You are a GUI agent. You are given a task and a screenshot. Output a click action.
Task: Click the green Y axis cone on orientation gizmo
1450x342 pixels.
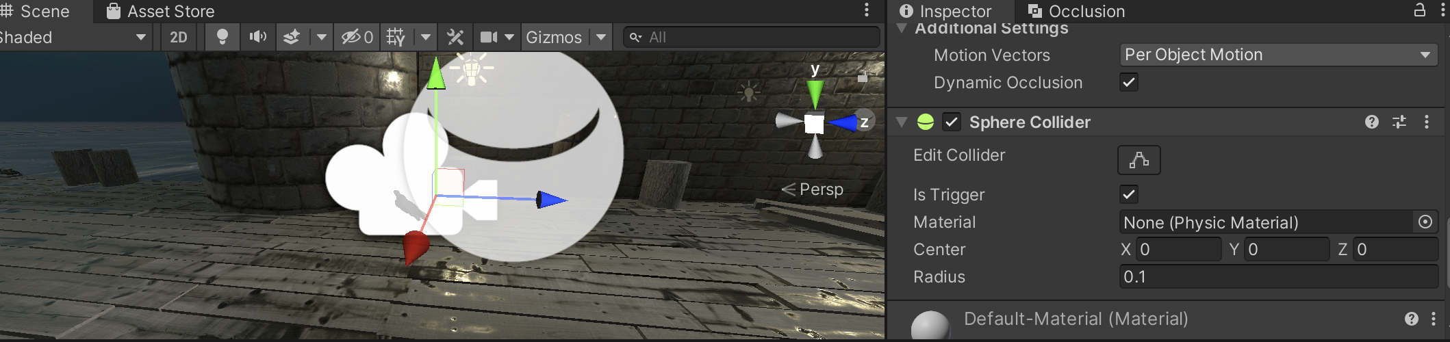pos(815,94)
